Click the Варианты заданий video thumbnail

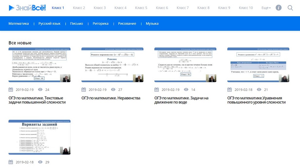pos(39,137)
